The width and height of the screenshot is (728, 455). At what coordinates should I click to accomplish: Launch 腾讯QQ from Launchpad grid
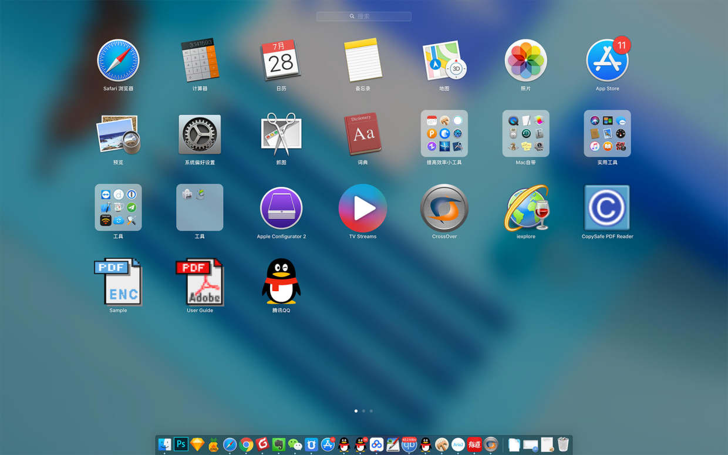(281, 282)
